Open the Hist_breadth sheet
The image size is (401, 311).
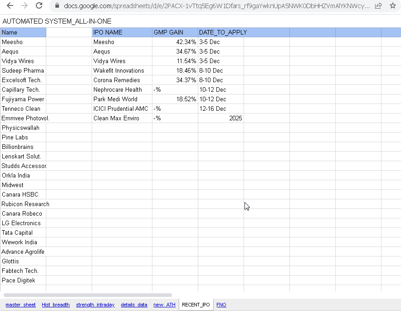pos(56,305)
